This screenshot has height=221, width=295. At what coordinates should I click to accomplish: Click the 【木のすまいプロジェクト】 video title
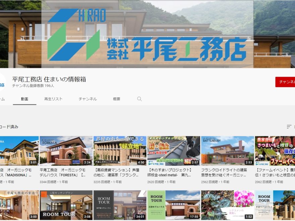[x=170, y=172]
